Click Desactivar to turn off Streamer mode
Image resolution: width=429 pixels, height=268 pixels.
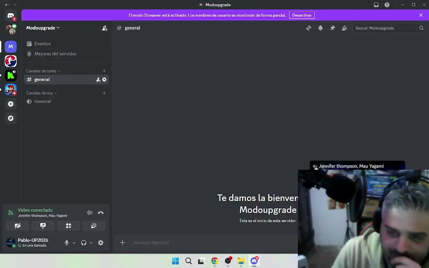(x=302, y=15)
